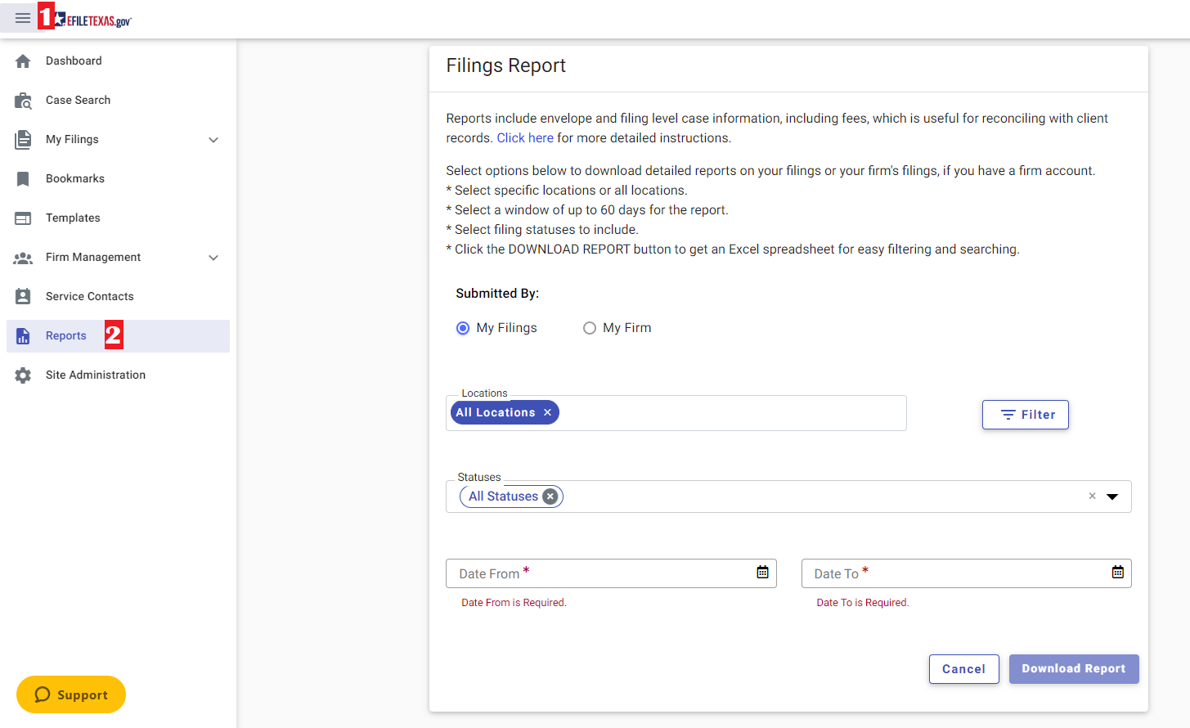Open the Date To calendar picker
The image size is (1190, 728).
[x=1117, y=573]
